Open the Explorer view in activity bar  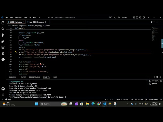point(3,23)
